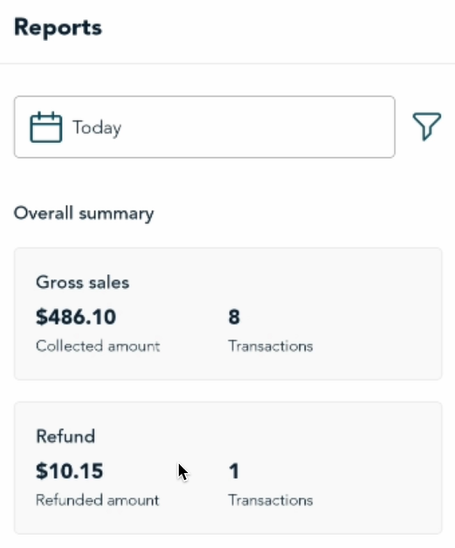Click Transactions label under Refund
Image resolution: width=455 pixels, height=548 pixels.
point(271,500)
